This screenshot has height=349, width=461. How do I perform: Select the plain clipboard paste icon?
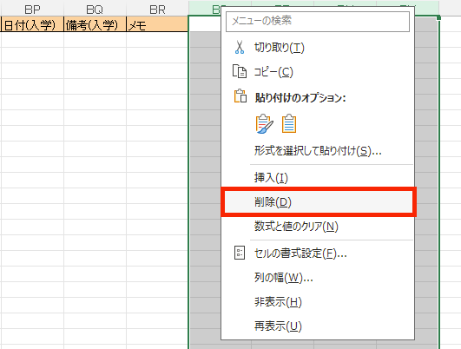(x=289, y=124)
